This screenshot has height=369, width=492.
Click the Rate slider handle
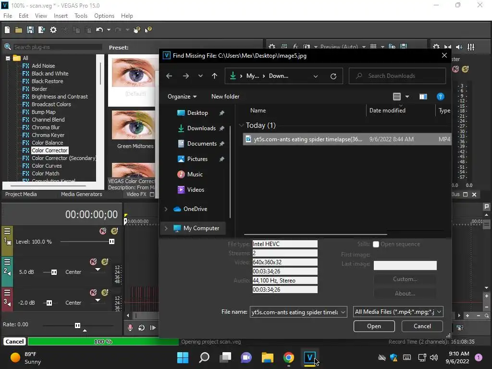point(77,325)
